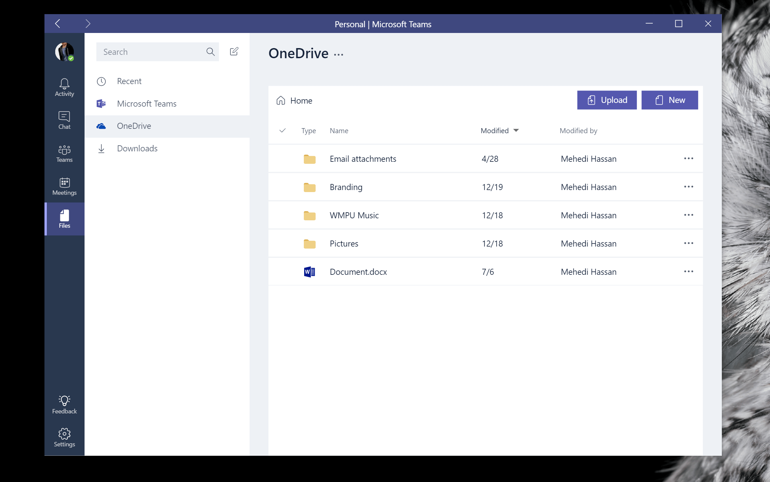
Task: Open Feedback in sidebar
Action: click(64, 404)
